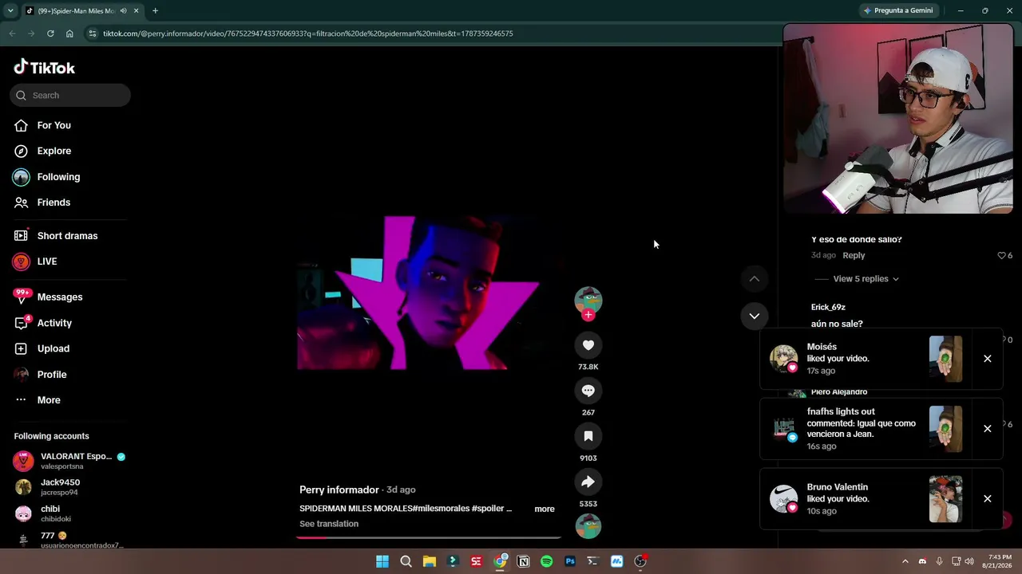Open File Explorer from the taskbar
This screenshot has width=1022, height=574.
pos(430,561)
